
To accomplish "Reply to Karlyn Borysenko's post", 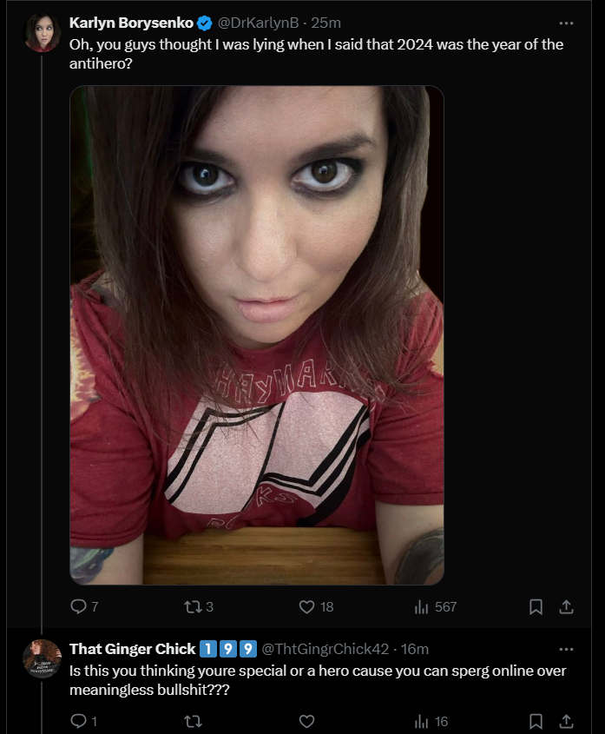I will [x=84, y=606].
